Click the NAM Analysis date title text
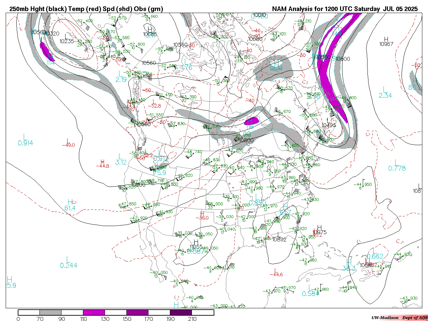Image resolution: width=428 pixels, height=321 pixels. [x=345, y=9]
